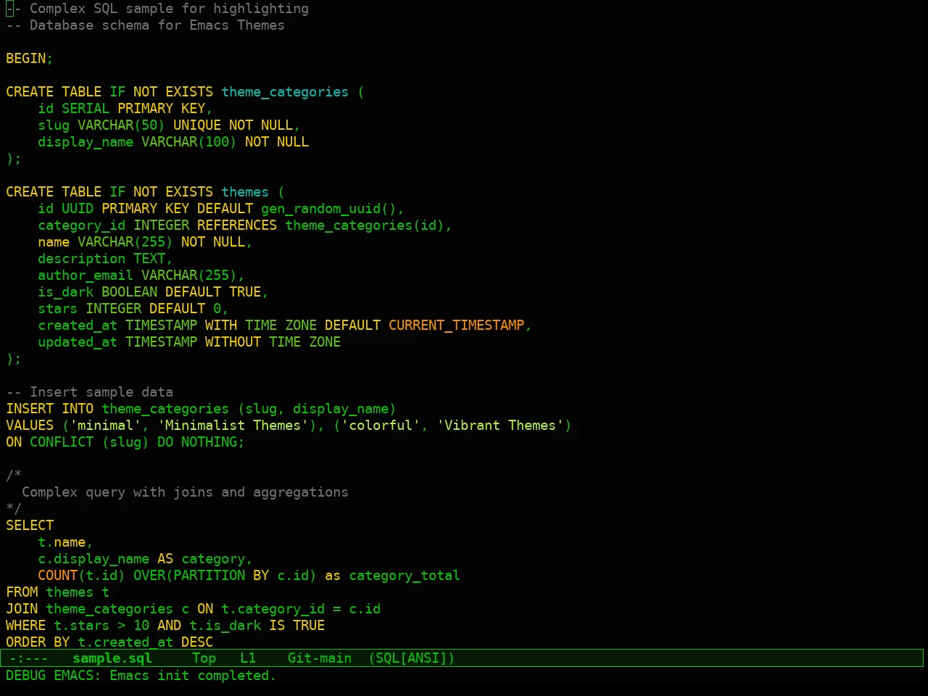Click theme_categories table name in first CREATE
This screenshot has width=928, height=696.
284,92
